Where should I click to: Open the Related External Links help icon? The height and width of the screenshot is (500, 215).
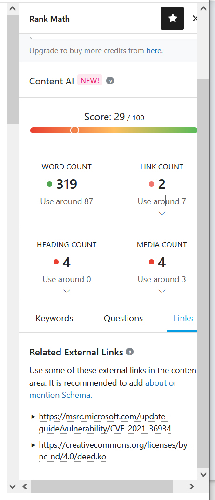click(130, 352)
